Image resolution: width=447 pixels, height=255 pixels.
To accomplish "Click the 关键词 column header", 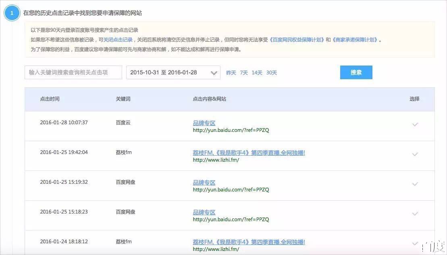I will click(x=123, y=99).
